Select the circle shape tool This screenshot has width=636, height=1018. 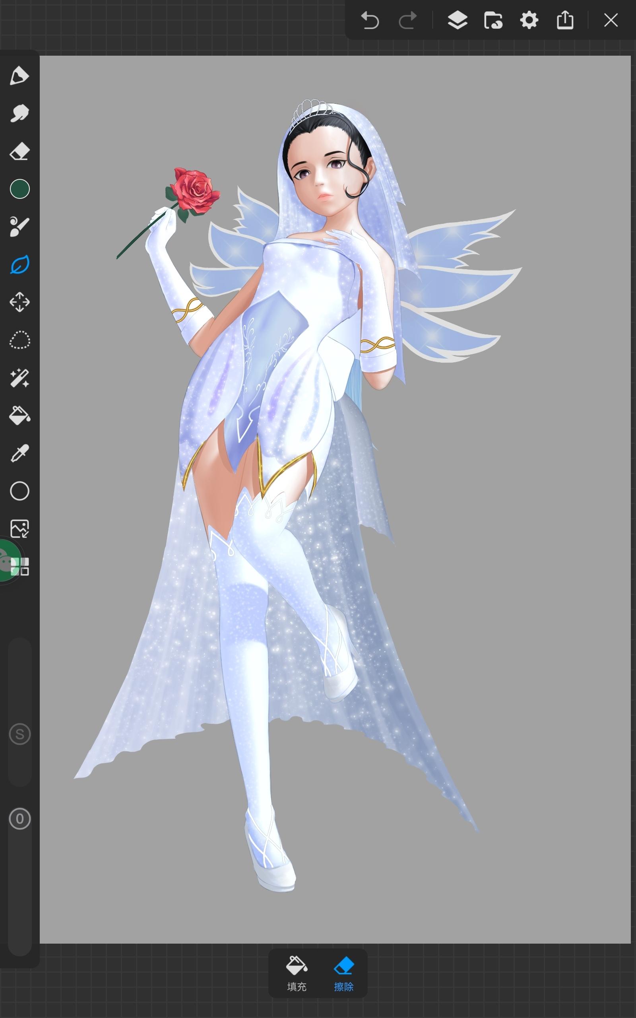coord(19,491)
